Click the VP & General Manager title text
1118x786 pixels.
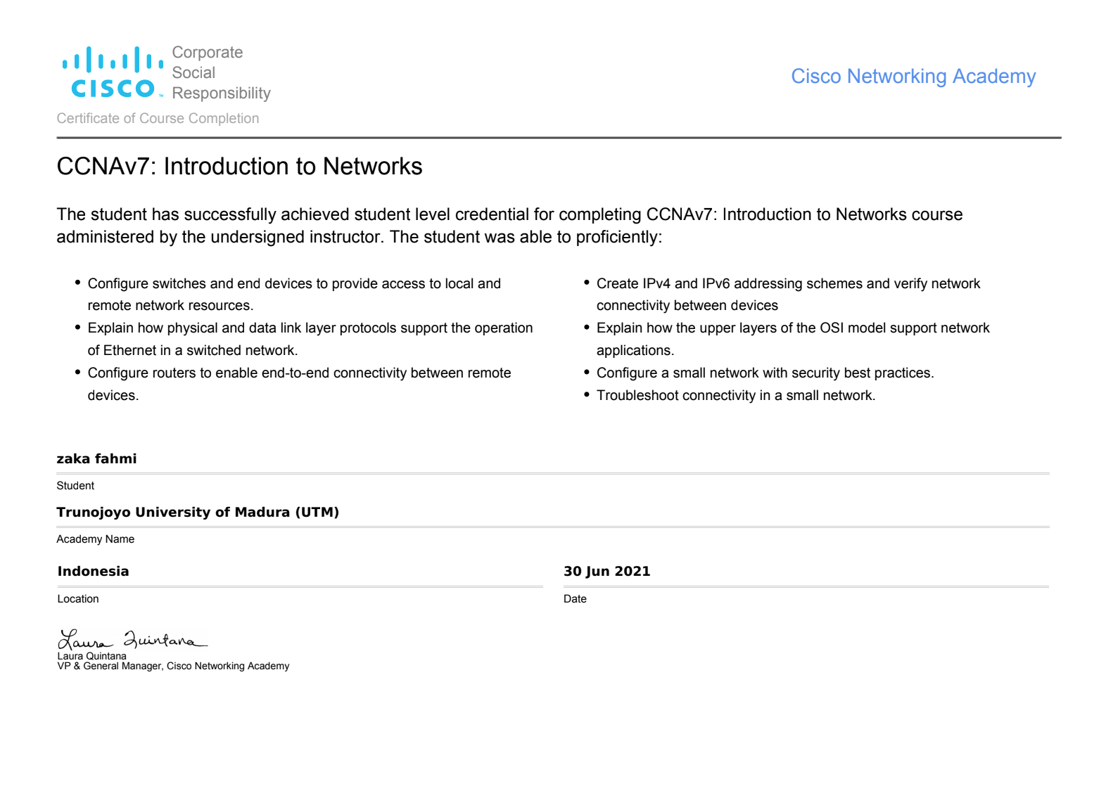click(x=173, y=666)
